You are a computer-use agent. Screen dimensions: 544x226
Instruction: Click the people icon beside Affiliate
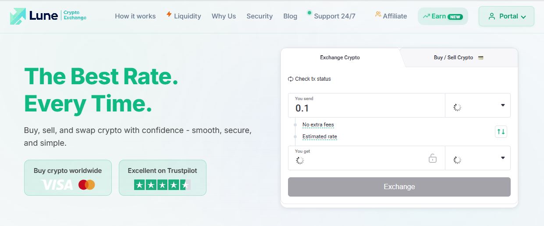point(378,14)
